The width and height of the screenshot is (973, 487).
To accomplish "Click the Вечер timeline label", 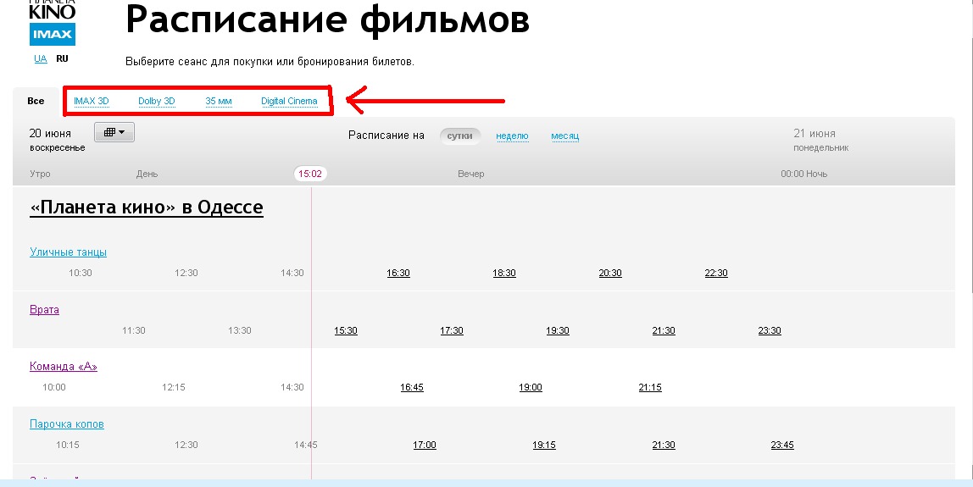I will 471,174.
